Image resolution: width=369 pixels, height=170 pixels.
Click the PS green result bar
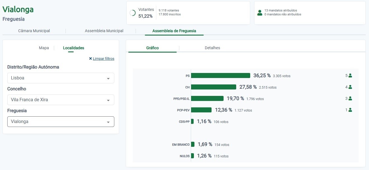[221, 75]
